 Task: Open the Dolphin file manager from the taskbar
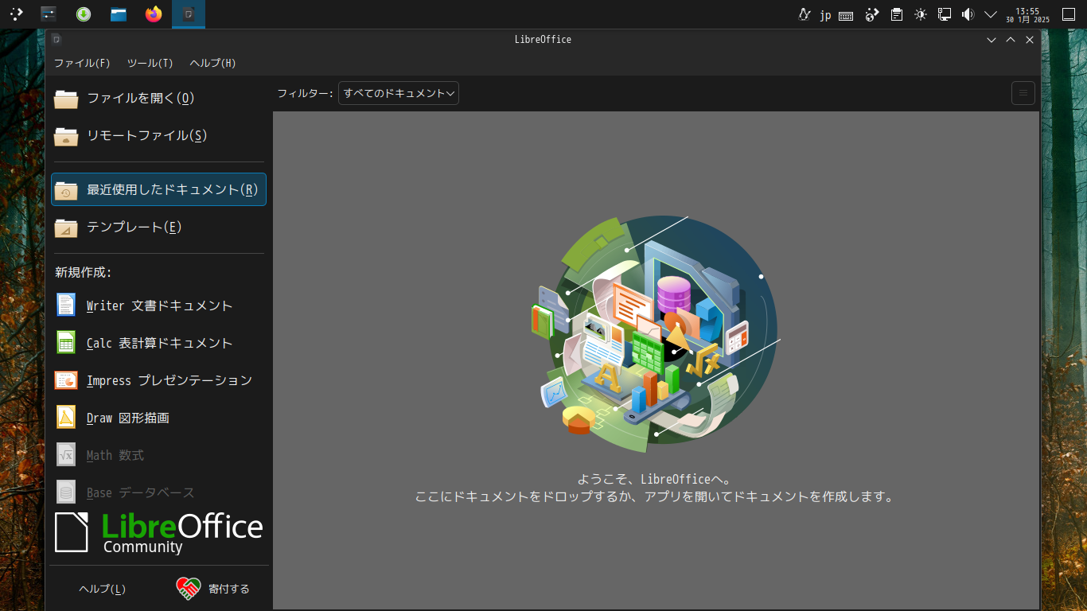pyautogui.click(x=119, y=14)
